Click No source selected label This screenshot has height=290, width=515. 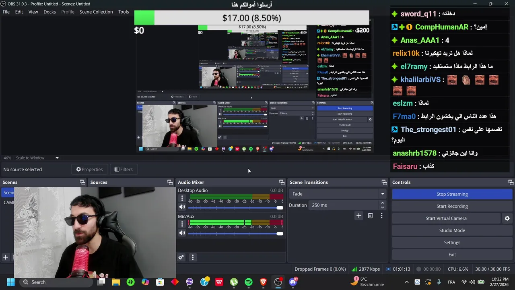coord(23,170)
